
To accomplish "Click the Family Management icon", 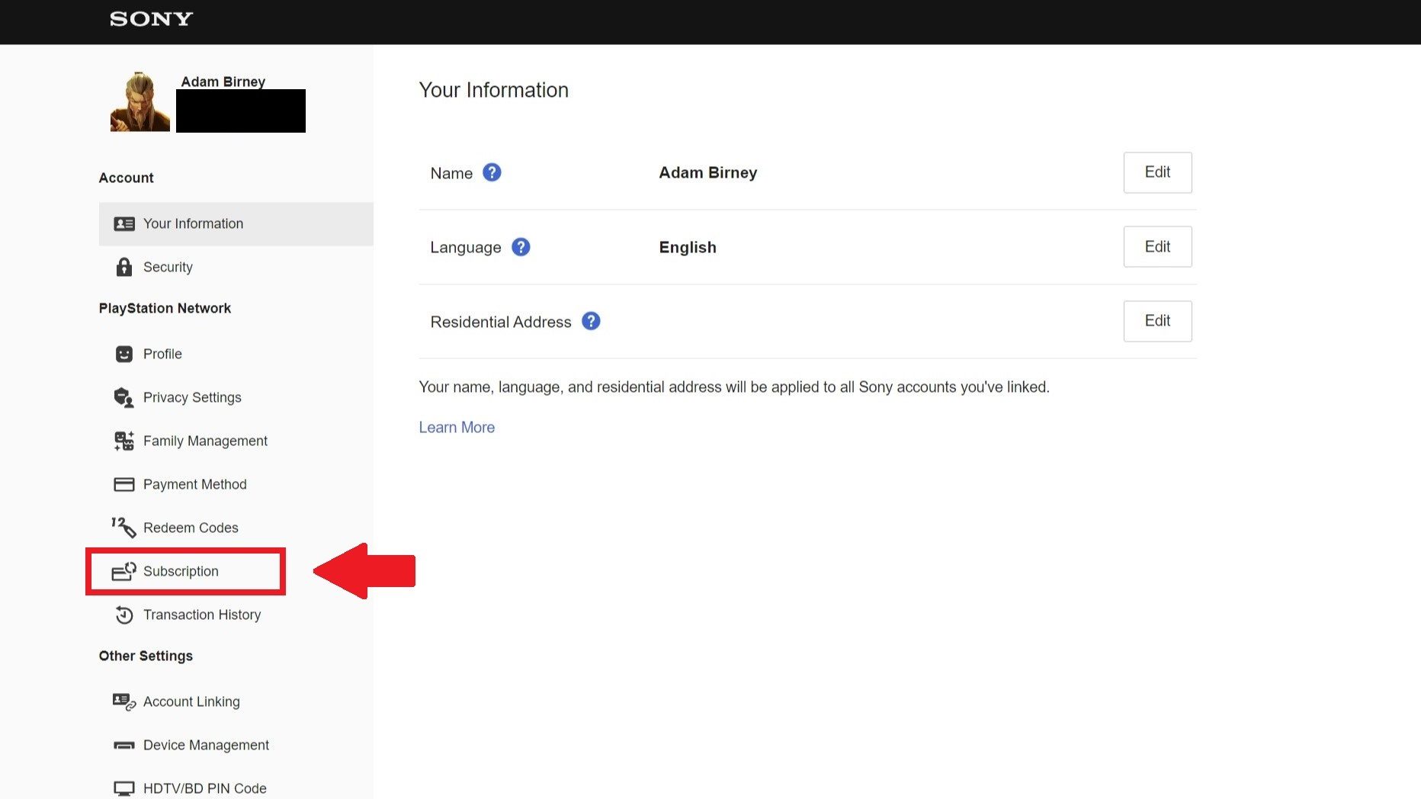I will 123,441.
